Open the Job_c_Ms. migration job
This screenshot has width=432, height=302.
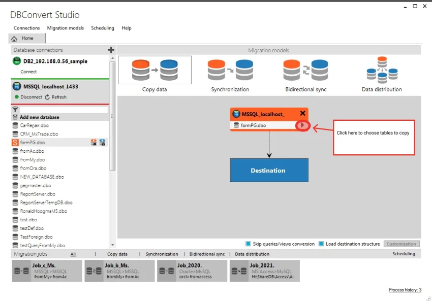pyautogui.click(x=47, y=271)
